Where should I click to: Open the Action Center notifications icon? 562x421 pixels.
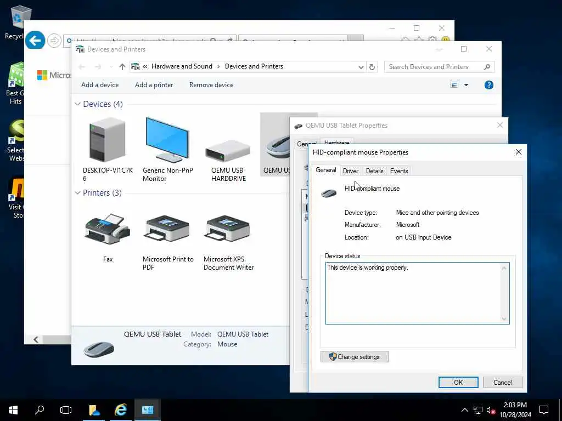pos(544,410)
